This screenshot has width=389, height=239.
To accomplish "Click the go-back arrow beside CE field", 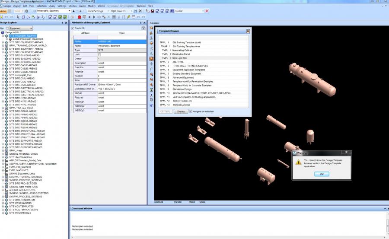I will click(73, 11).
